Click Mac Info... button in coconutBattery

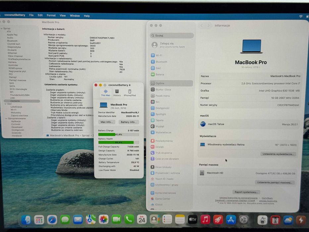tap(107, 122)
